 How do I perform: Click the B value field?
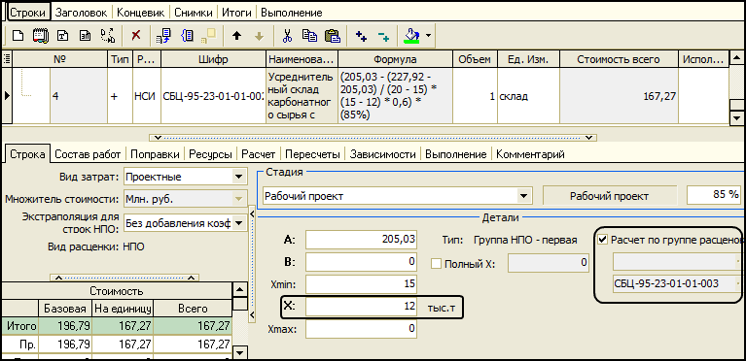(x=362, y=261)
